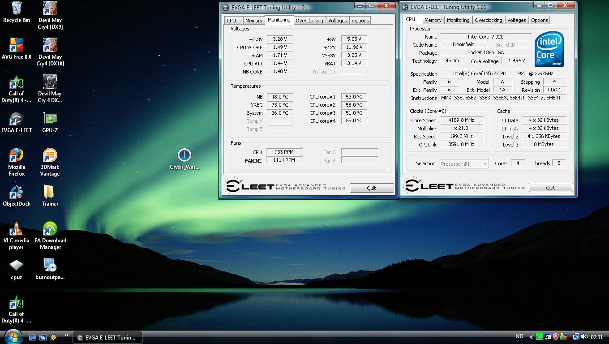Click the green tray icon
This screenshot has width=609, height=344.
click(x=540, y=337)
